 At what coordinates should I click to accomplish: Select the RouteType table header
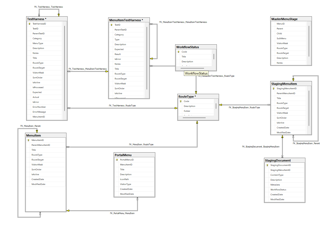point(198,97)
